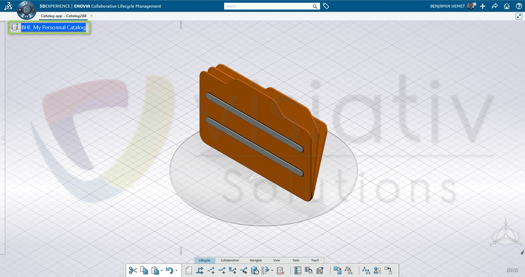Expand the action bar chevron after Touch
This screenshot has width=525, height=277.
click(x=328, y=260)
